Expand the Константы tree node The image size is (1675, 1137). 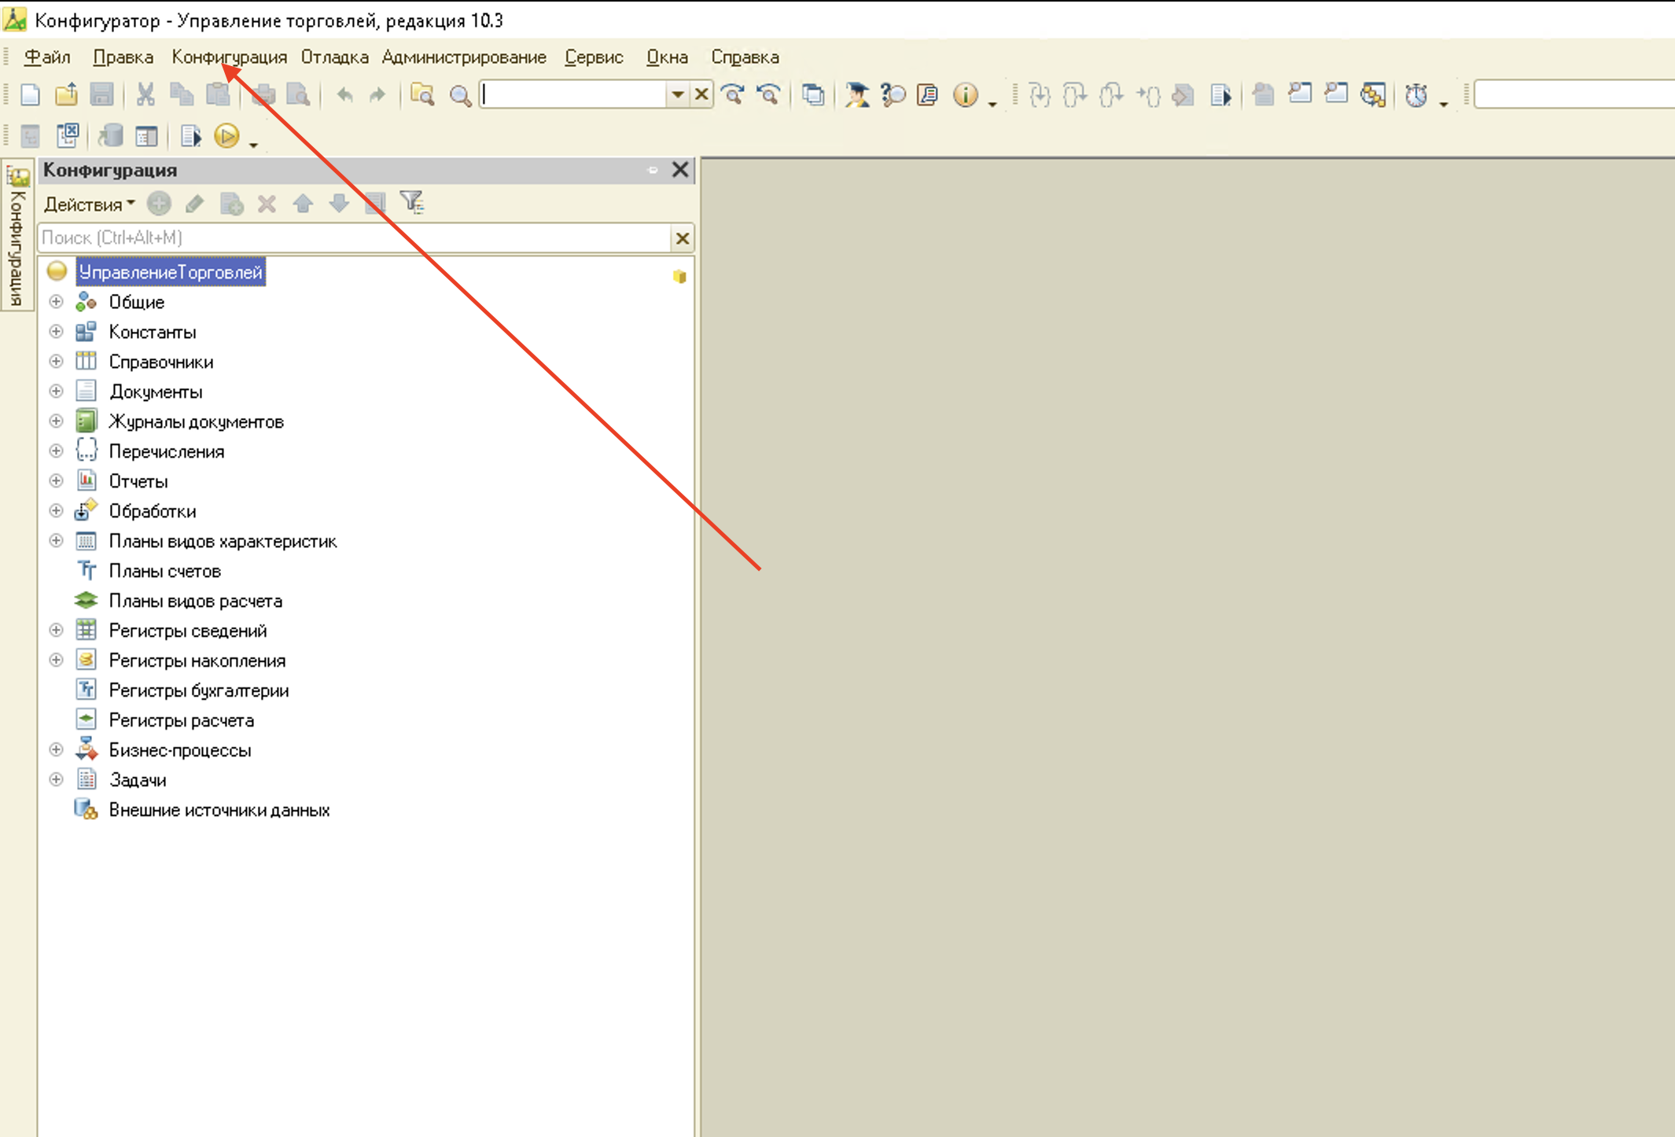pos(56,332)
